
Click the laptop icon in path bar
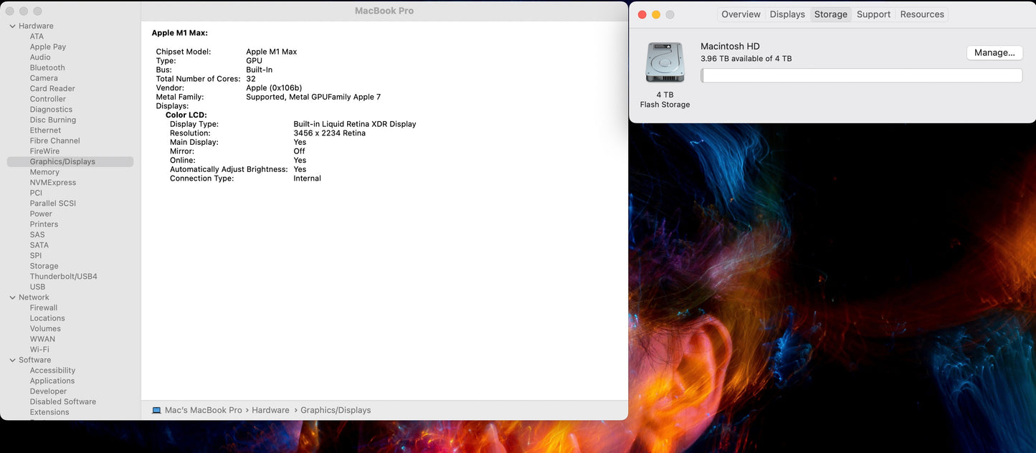click(x=156, y=410)
